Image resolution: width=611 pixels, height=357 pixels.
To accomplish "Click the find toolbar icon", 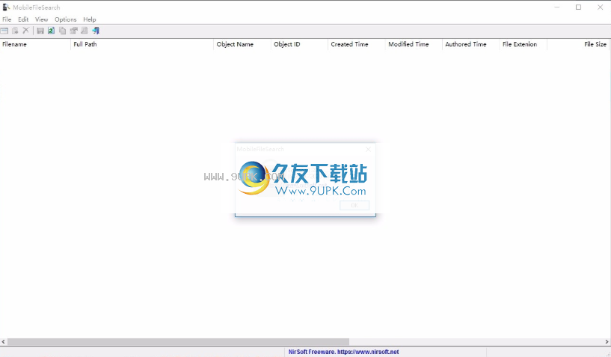I will tap(85, 31).
